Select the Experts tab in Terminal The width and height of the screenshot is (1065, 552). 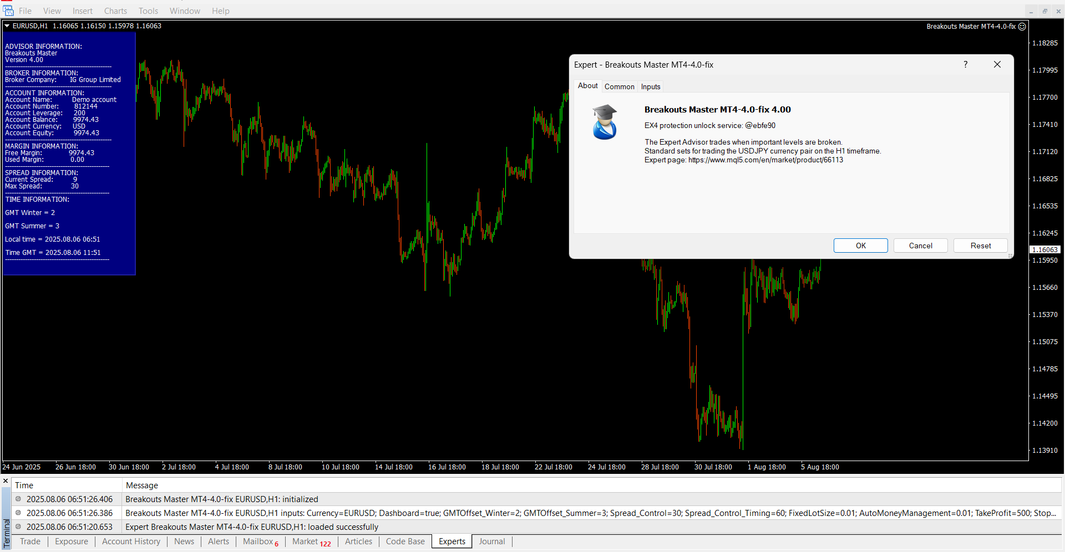452,541
